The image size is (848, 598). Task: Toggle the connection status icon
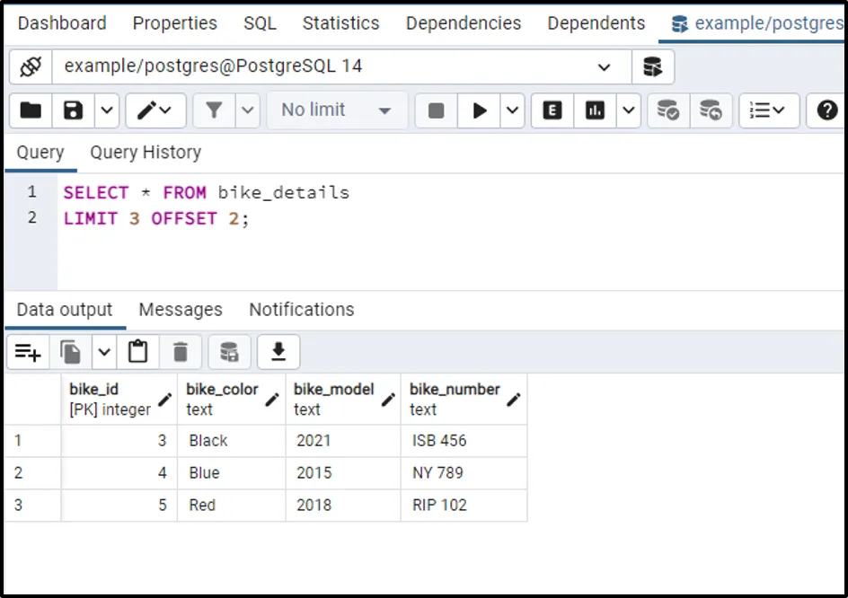pyautogui.click(x=31, y=66)
